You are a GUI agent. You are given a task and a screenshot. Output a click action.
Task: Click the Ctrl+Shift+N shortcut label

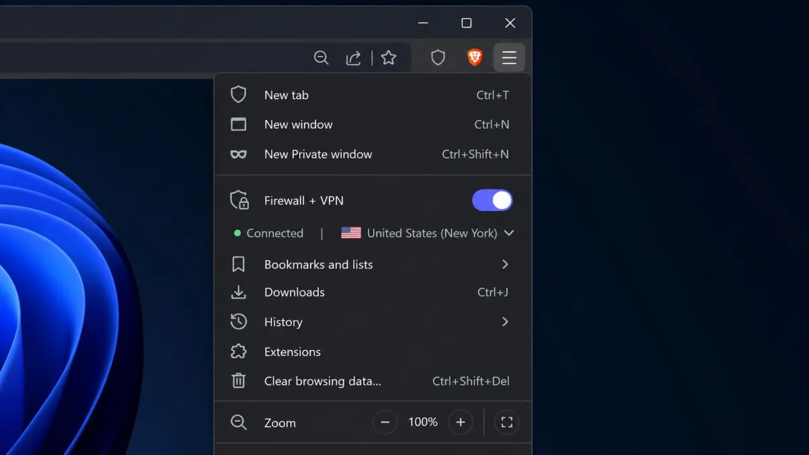pos(475,154)
